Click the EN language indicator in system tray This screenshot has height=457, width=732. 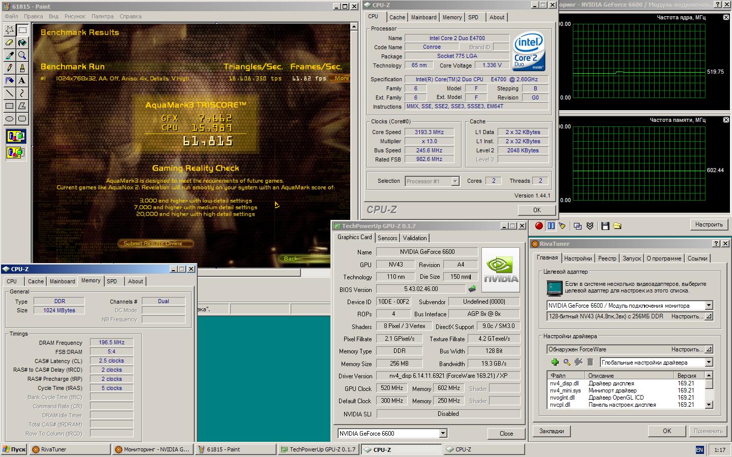point(699,450)
